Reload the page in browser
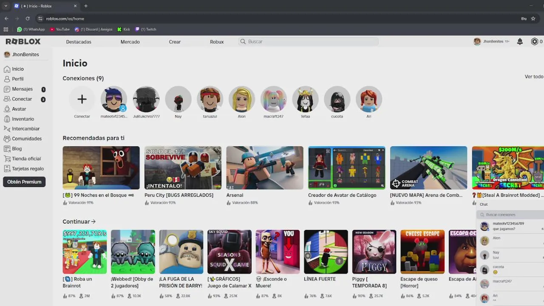Viewport: 544px width, 306px height. click(28, 19)
